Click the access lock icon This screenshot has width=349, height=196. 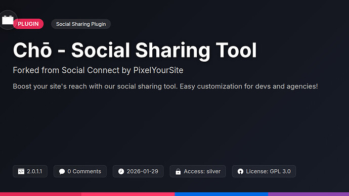(x=178, y=172)
